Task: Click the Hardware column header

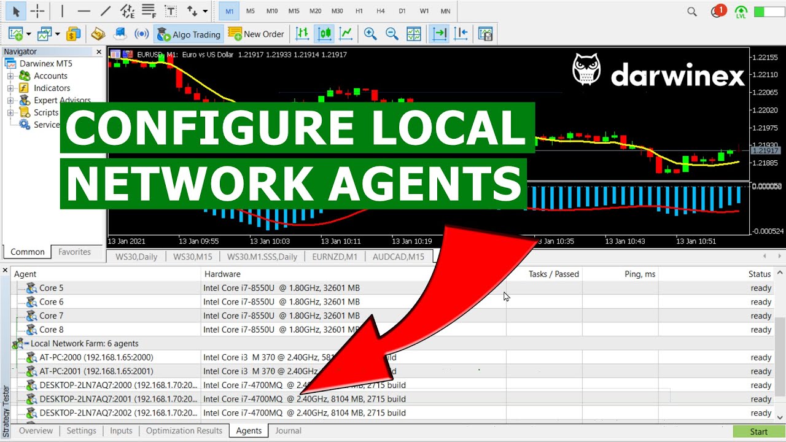Action: (x=354, y=274)
